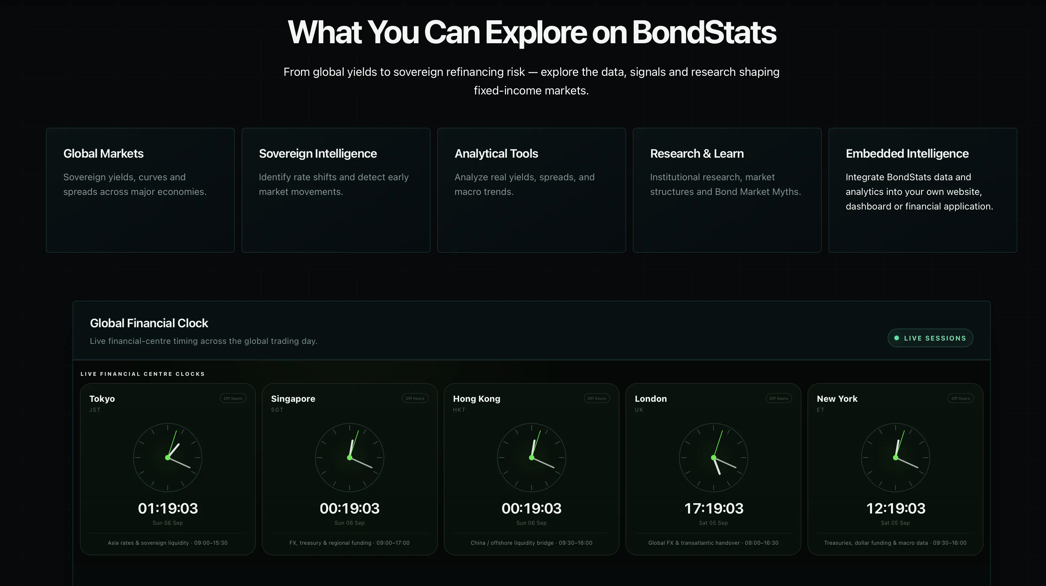
Task: Click the London analog clock face
Action: tap(713, 458)
